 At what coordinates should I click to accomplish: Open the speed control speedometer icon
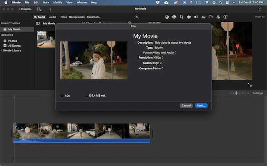[x=211, y=17]
